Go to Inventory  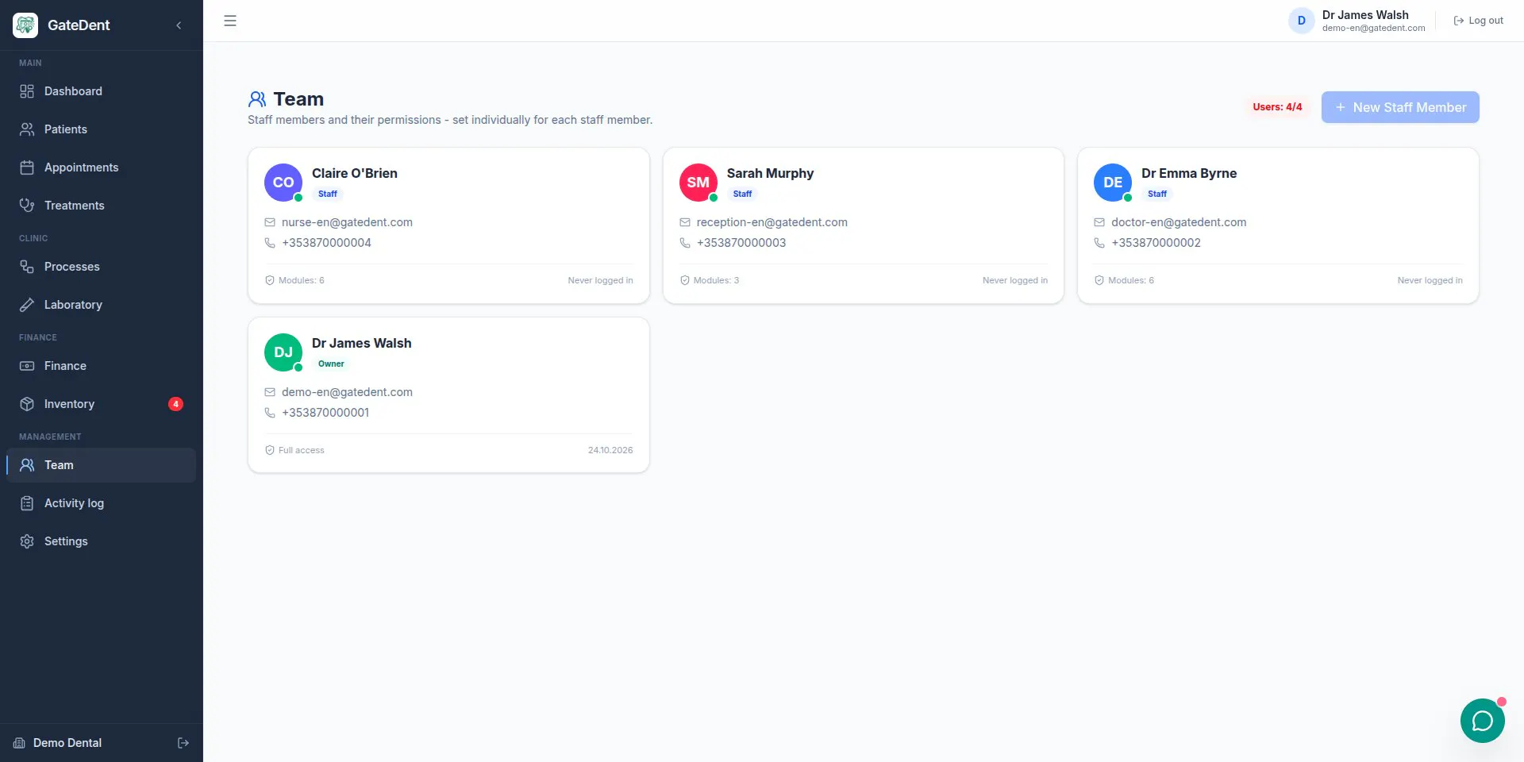click(102, 404)
